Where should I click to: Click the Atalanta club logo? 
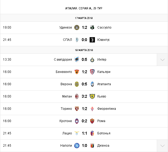tap(92, 84)
